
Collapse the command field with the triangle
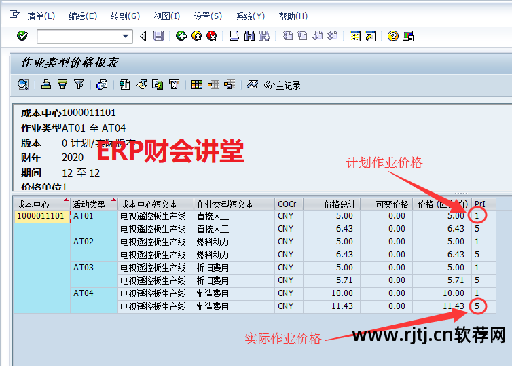(143, 36)
